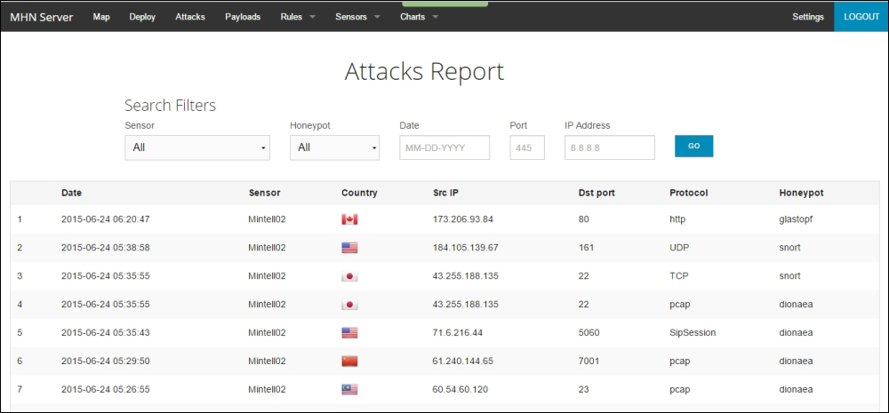The image size is (889, 413).
Task: Click the http protocol cell
Action: [677, 219]
